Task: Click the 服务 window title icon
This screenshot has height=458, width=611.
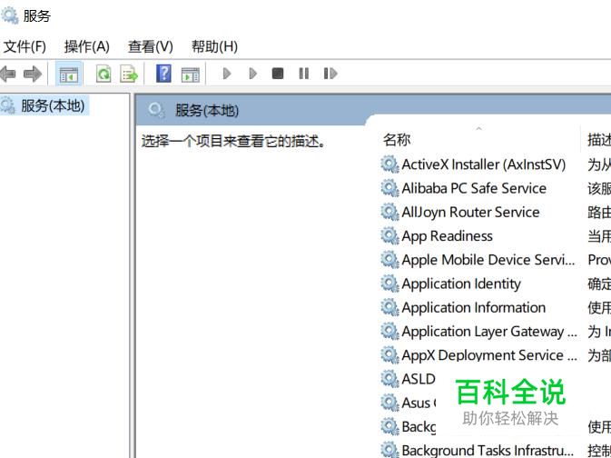Action: [9, 15]
